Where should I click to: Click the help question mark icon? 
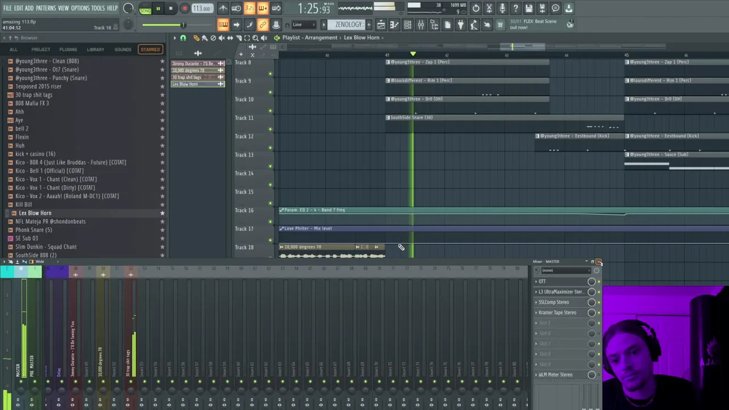(515, 8)
